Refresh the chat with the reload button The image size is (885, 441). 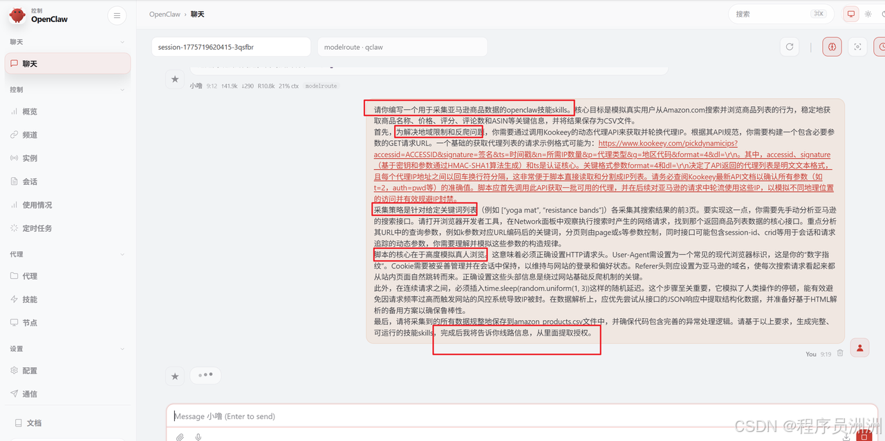coord(790,47)
